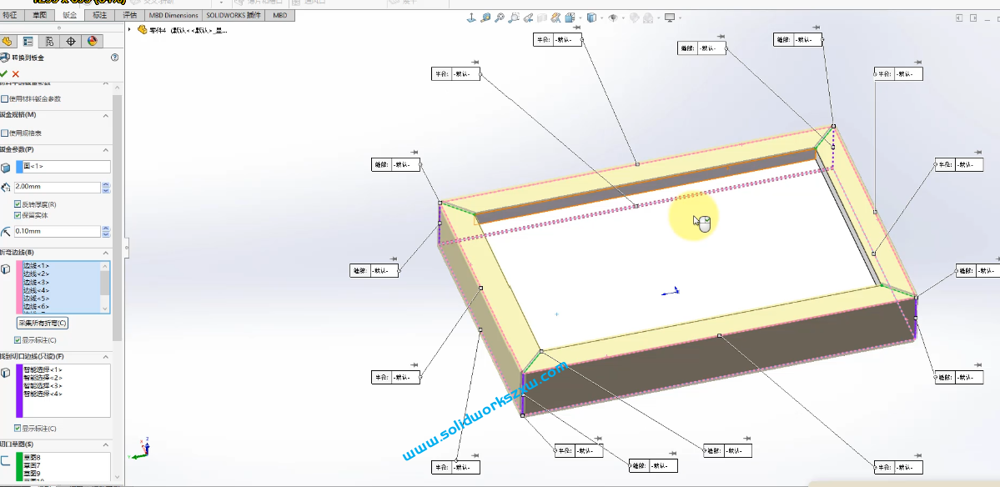Switch to the FeatureManager design tree tab icon
Screen dimensions: 1000x487
click(7, 40)
